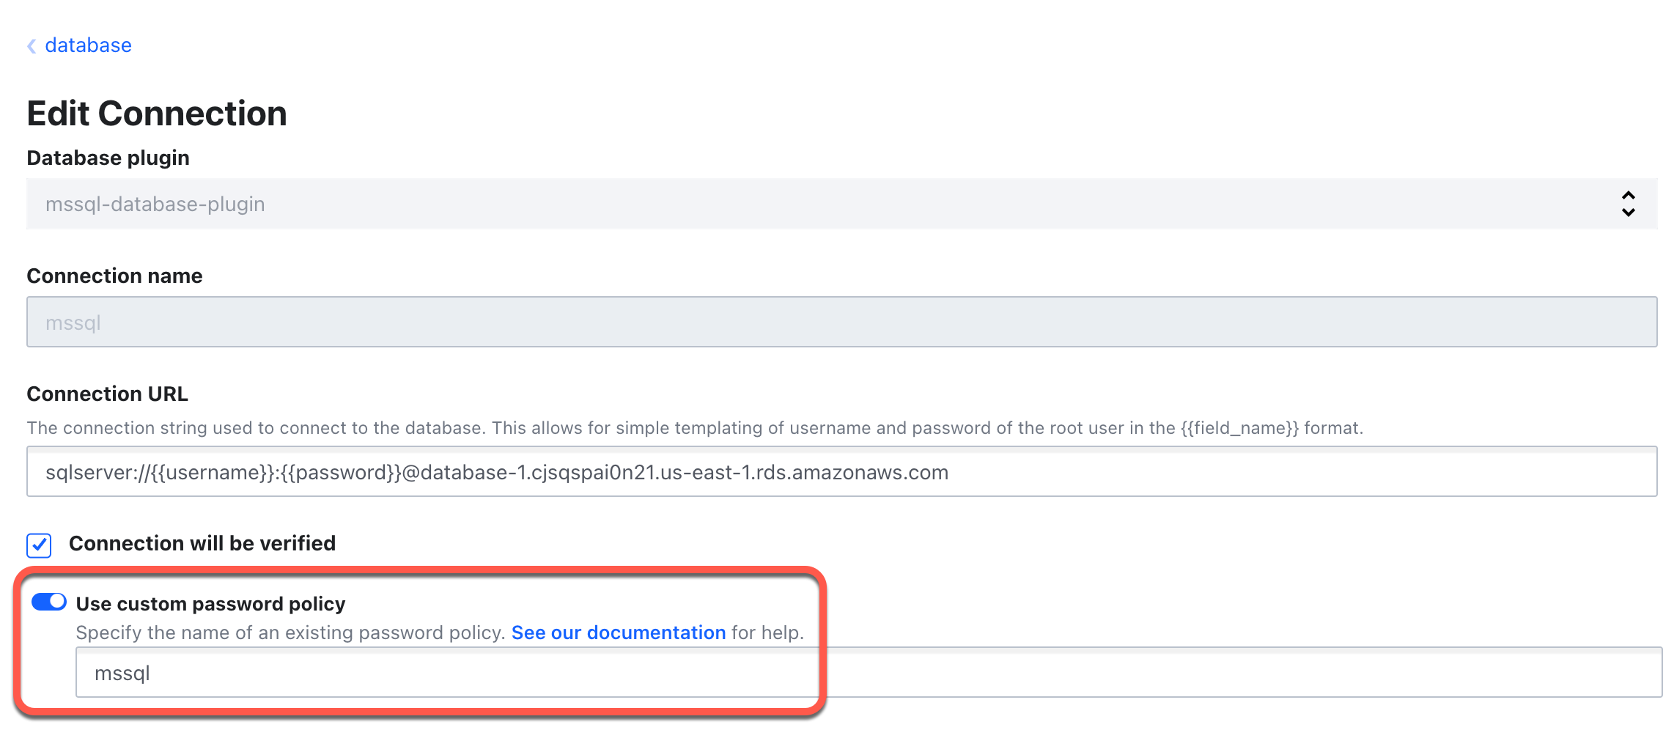
Task: Click the Edit Connection heading
Action: tap(157, 114)
